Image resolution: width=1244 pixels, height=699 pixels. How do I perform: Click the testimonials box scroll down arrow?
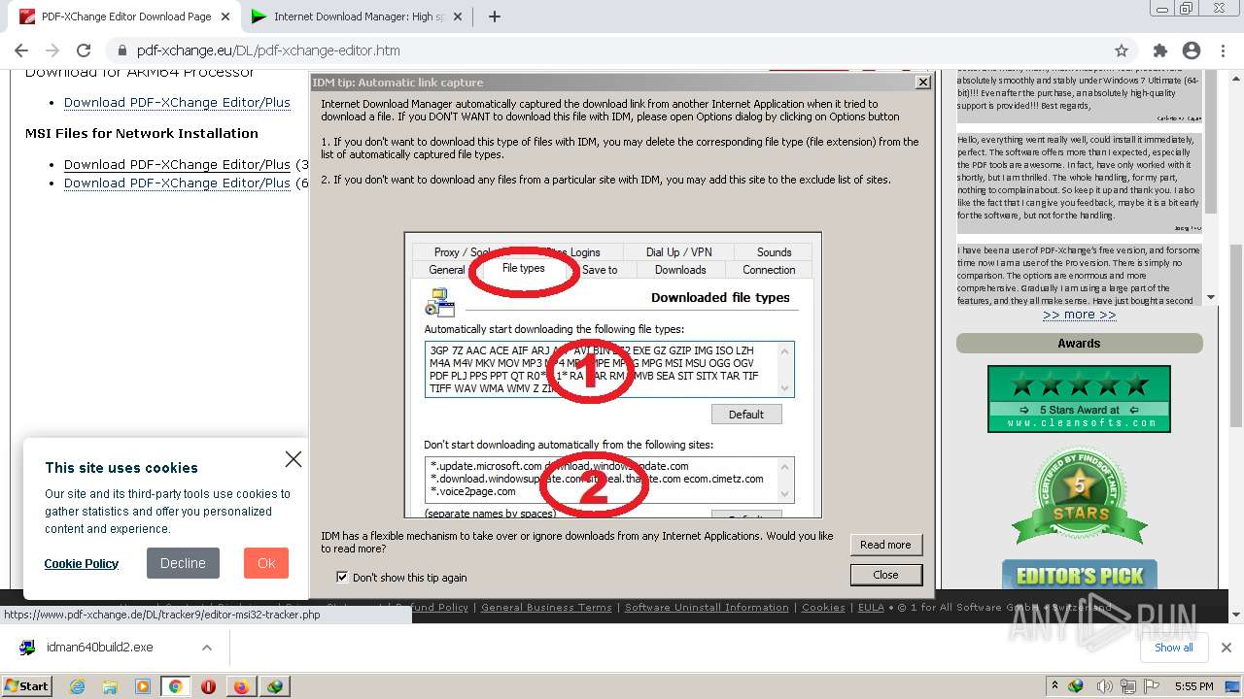(1211, 297)
